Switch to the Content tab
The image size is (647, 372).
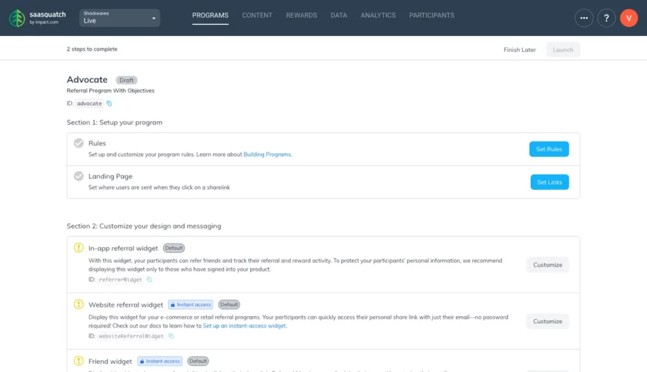(257, 15)
